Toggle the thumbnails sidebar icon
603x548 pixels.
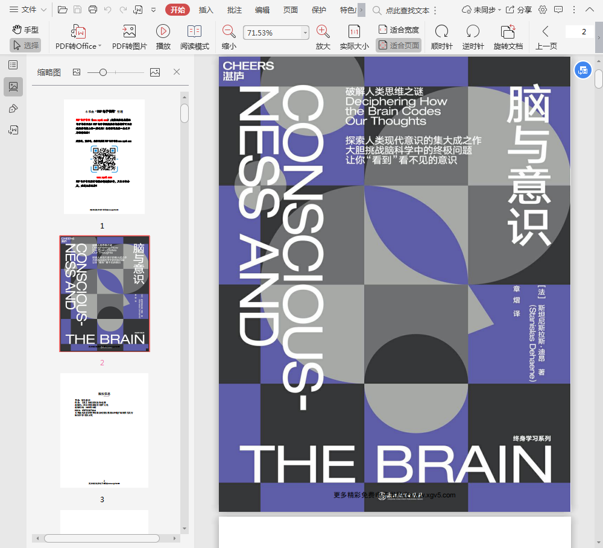click(x=13, y=87)
